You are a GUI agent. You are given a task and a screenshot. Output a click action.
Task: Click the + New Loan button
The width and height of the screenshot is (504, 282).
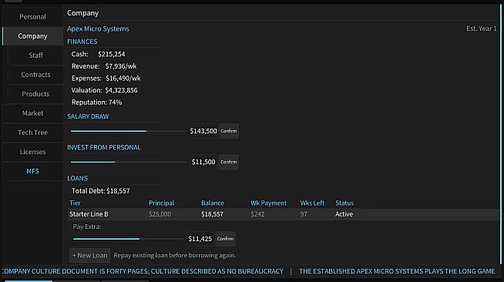tap(89, 255)
